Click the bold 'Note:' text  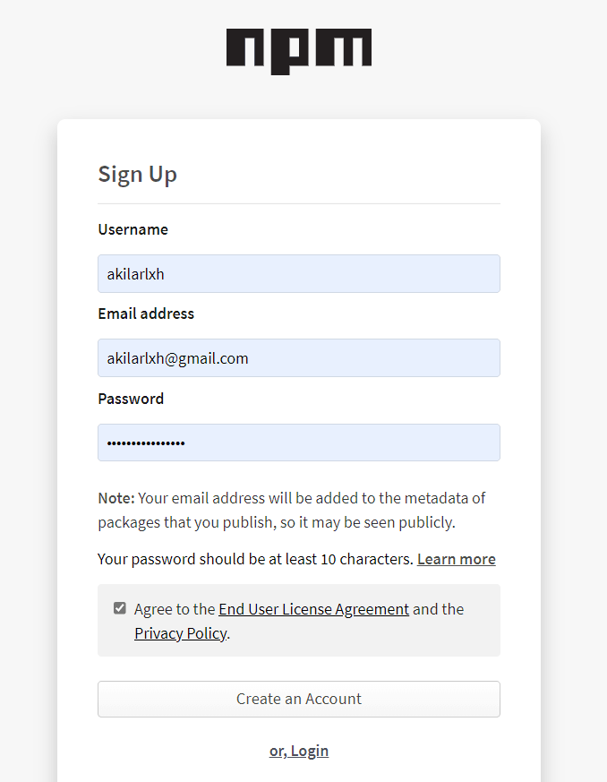[x=115, y=498]
